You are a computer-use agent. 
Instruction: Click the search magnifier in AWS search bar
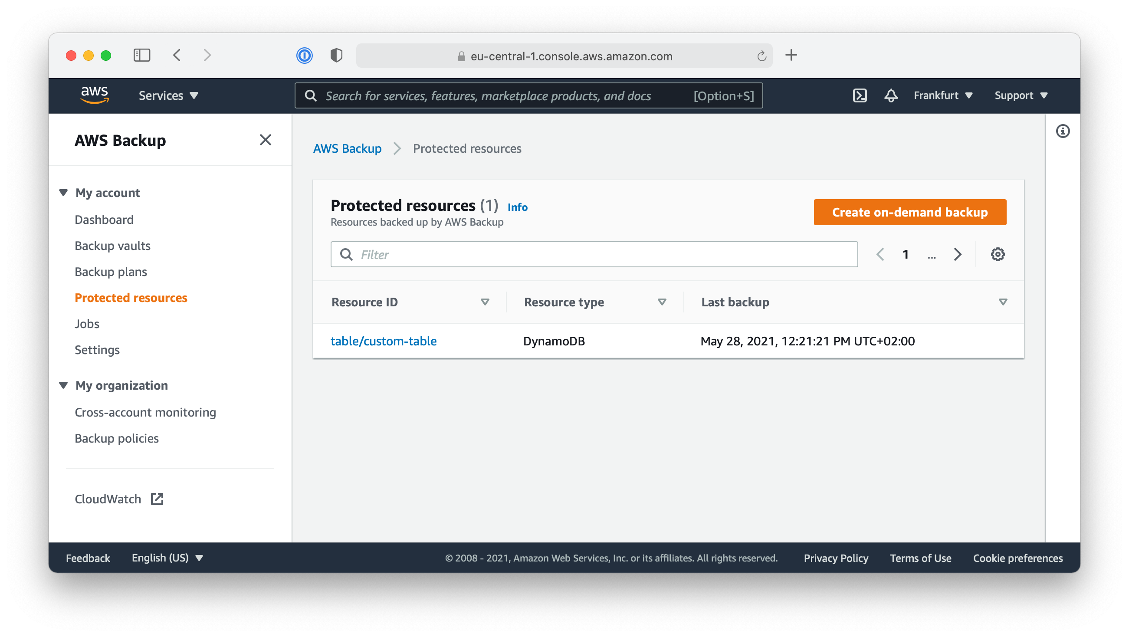pyautogui.click(x=311, y=95)
